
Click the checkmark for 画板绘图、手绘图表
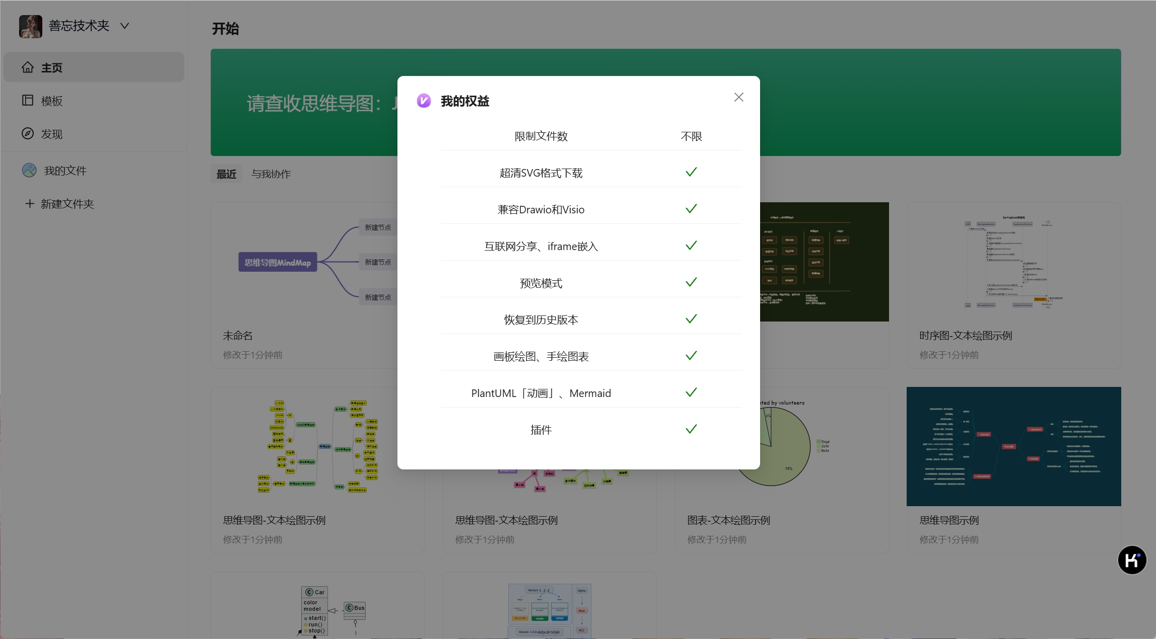(691, 356)
